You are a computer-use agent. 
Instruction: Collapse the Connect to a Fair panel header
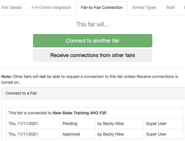[22, 93]
